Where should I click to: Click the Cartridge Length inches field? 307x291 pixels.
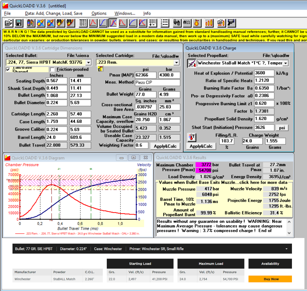pyautogui.click(x=57, y=114)
